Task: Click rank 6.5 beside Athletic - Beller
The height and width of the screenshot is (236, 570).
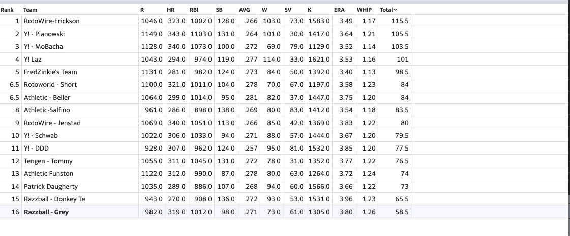Action: click(x=14, y=98)
